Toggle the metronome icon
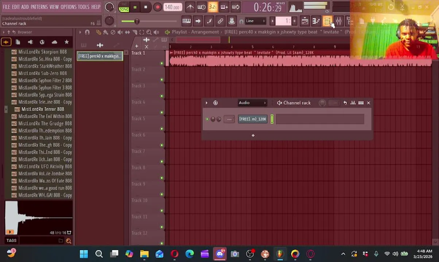The width and height of the screenshot is (439, 262). 190,7
